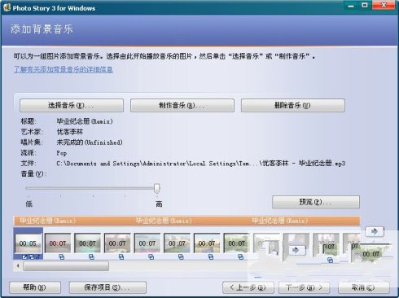Click the Photo Story app icon in title bar
Screen dimensions: 399x298
click(x=7, y=7)
